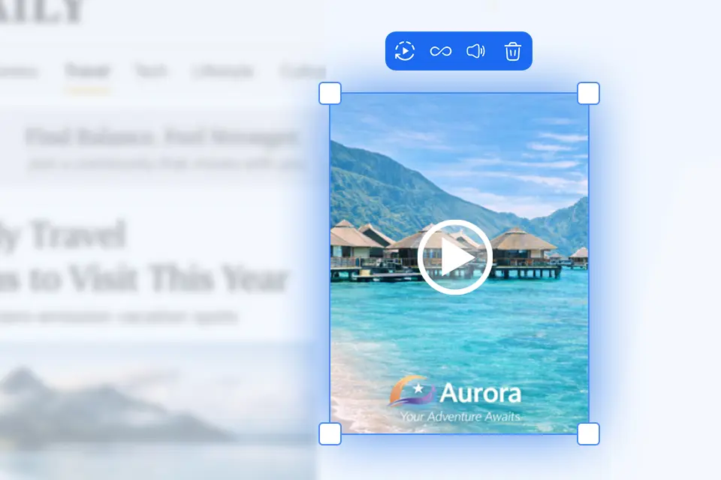
Task: Enable looping with the infinity icon
Action: [x=441, y=51]
